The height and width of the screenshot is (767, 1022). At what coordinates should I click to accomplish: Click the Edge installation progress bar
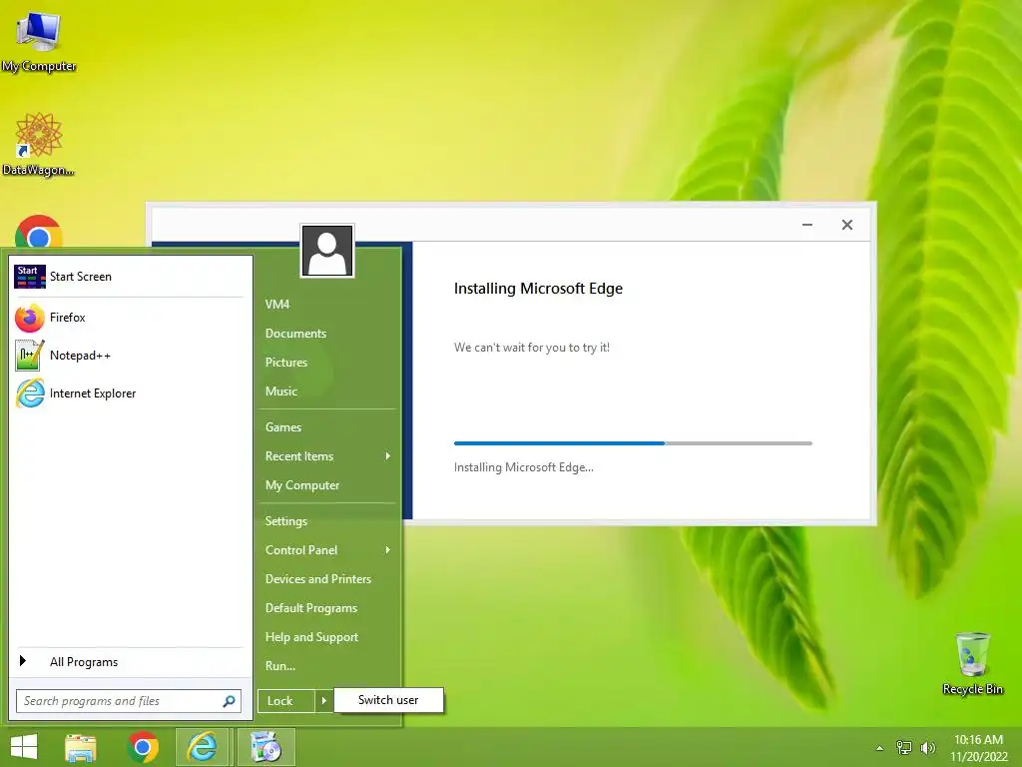(x=633, y=443)
